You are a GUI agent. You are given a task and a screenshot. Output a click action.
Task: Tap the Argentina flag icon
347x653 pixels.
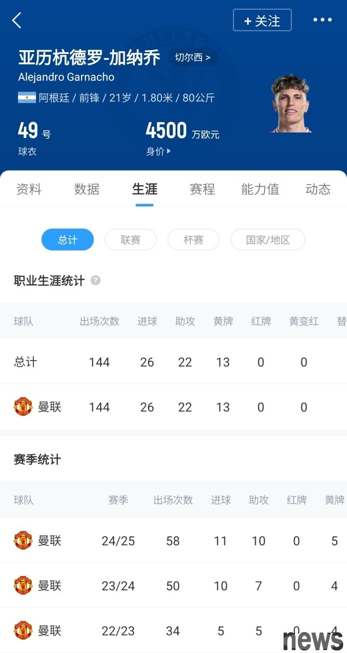coord(27,97)
